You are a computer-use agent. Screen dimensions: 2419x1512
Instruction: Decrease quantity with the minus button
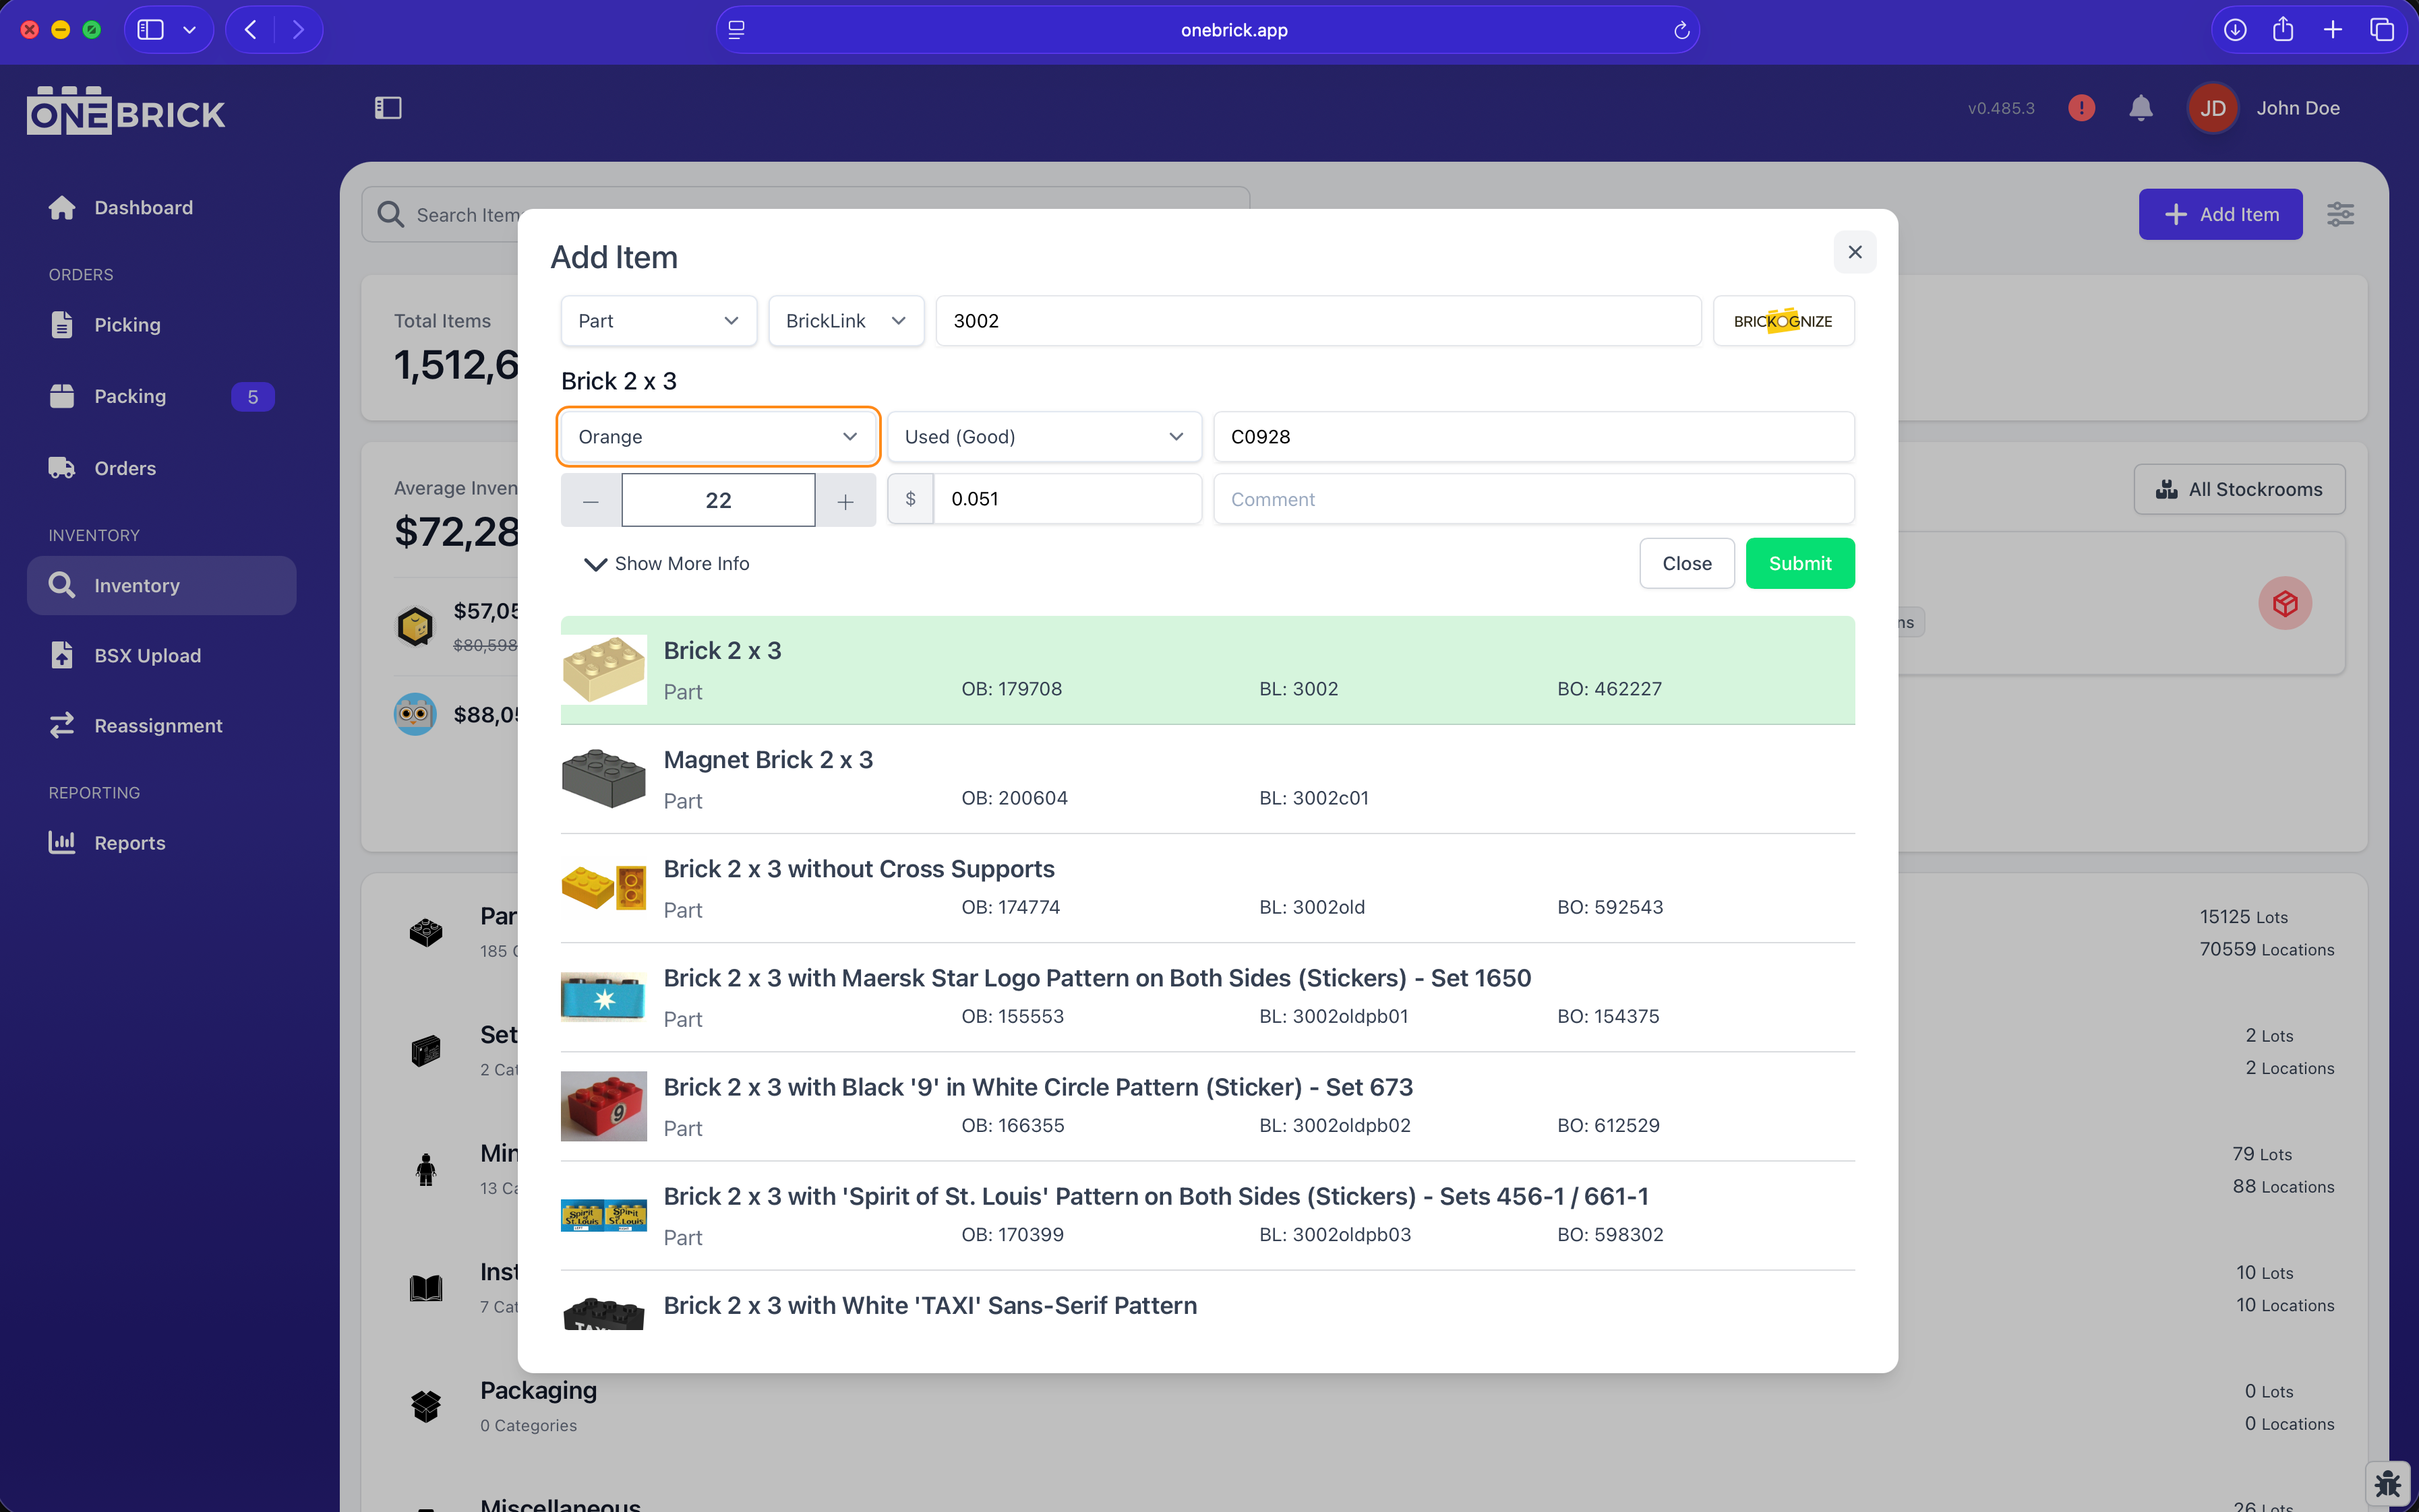point(590,500)
